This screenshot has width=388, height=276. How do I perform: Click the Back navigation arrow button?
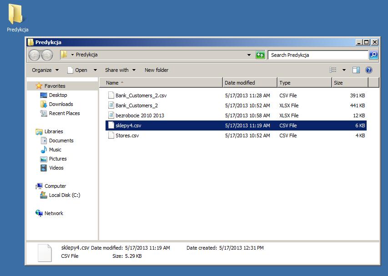click(x=35, y=55)
